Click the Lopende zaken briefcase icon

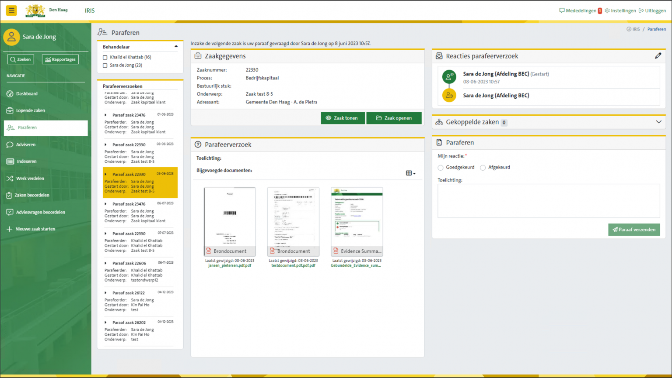[10, 110]
